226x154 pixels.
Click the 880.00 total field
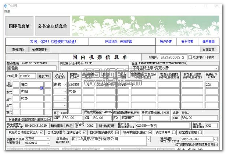point(199,118)
